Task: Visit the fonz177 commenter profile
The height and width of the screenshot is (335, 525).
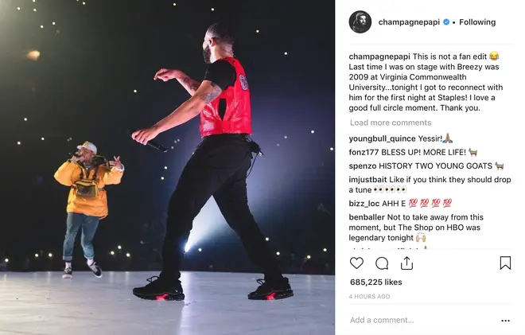Action: coord(364,153)
